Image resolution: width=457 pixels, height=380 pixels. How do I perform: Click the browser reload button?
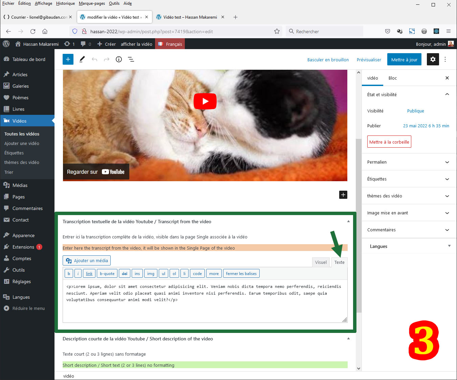(33, 31)
